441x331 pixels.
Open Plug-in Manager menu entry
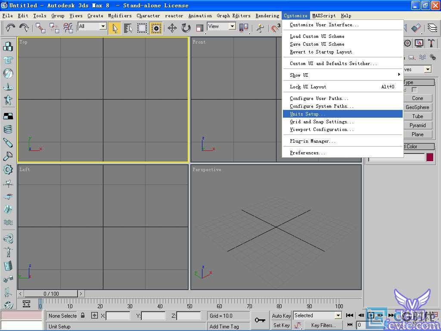pyautogui.click(x=342, y=141)
